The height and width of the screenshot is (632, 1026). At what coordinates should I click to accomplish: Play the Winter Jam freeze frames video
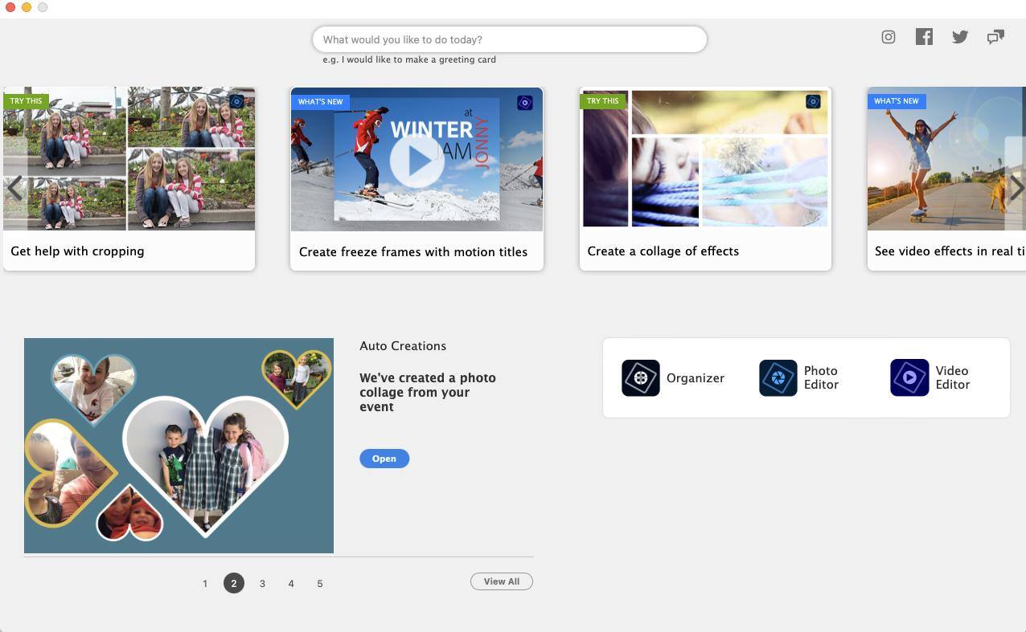(417, 161)
